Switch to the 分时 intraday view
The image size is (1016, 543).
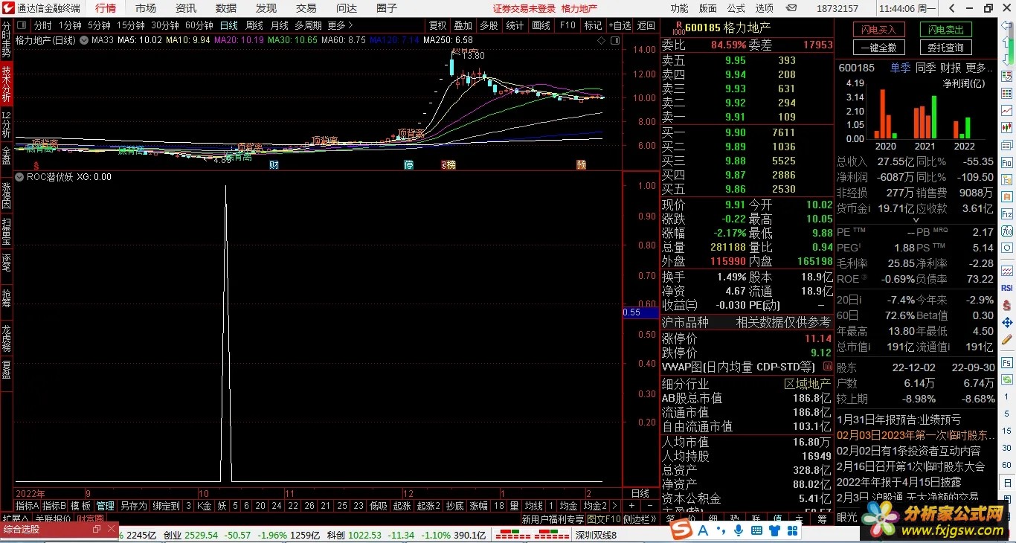coord(43,25)
